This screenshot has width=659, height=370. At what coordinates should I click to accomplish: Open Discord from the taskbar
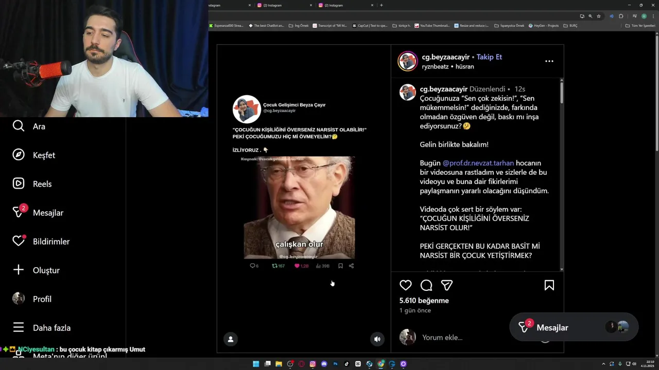point(324,364)
